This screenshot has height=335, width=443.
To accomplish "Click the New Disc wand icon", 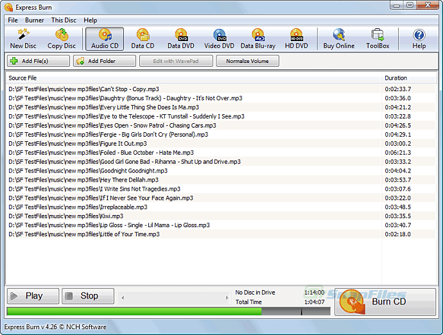I will tap(24, 35).
